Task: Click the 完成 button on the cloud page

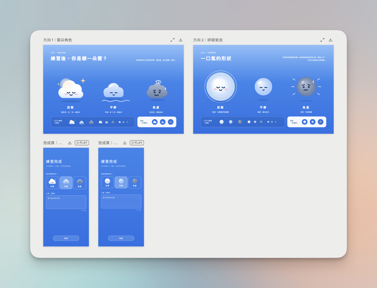Action: click(66, 238)
